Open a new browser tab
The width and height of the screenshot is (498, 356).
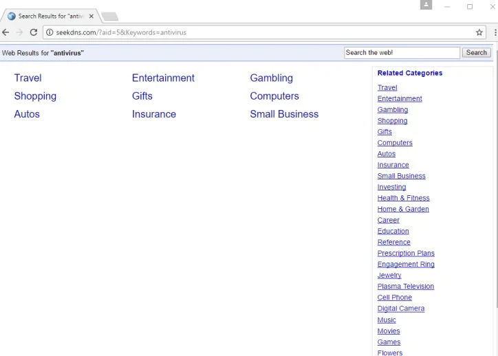[x=110, y=16]
